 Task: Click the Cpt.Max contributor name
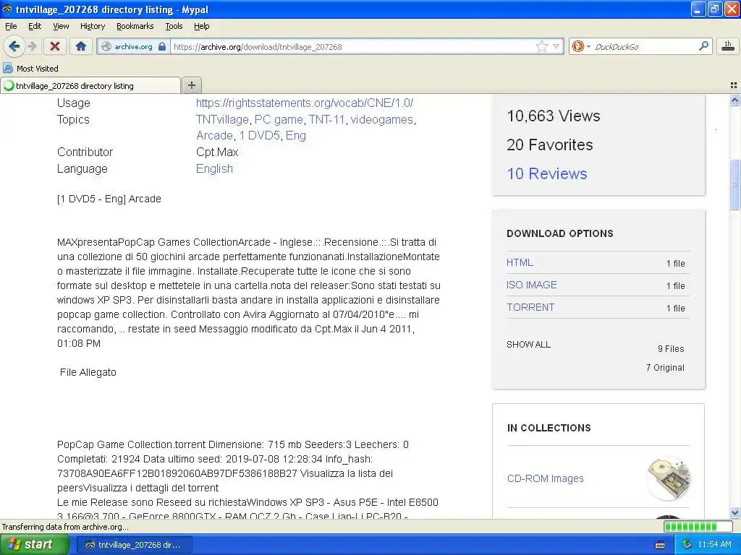(217, 152)
